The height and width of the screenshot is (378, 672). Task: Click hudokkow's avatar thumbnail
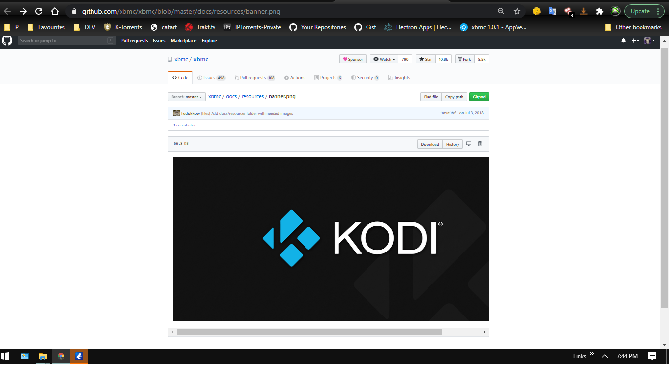point(177,113)
